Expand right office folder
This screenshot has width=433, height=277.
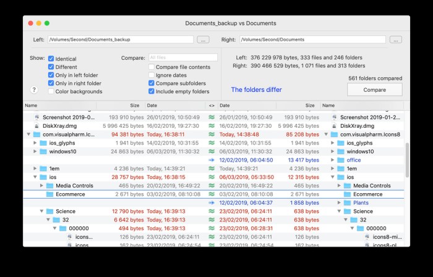333,160
